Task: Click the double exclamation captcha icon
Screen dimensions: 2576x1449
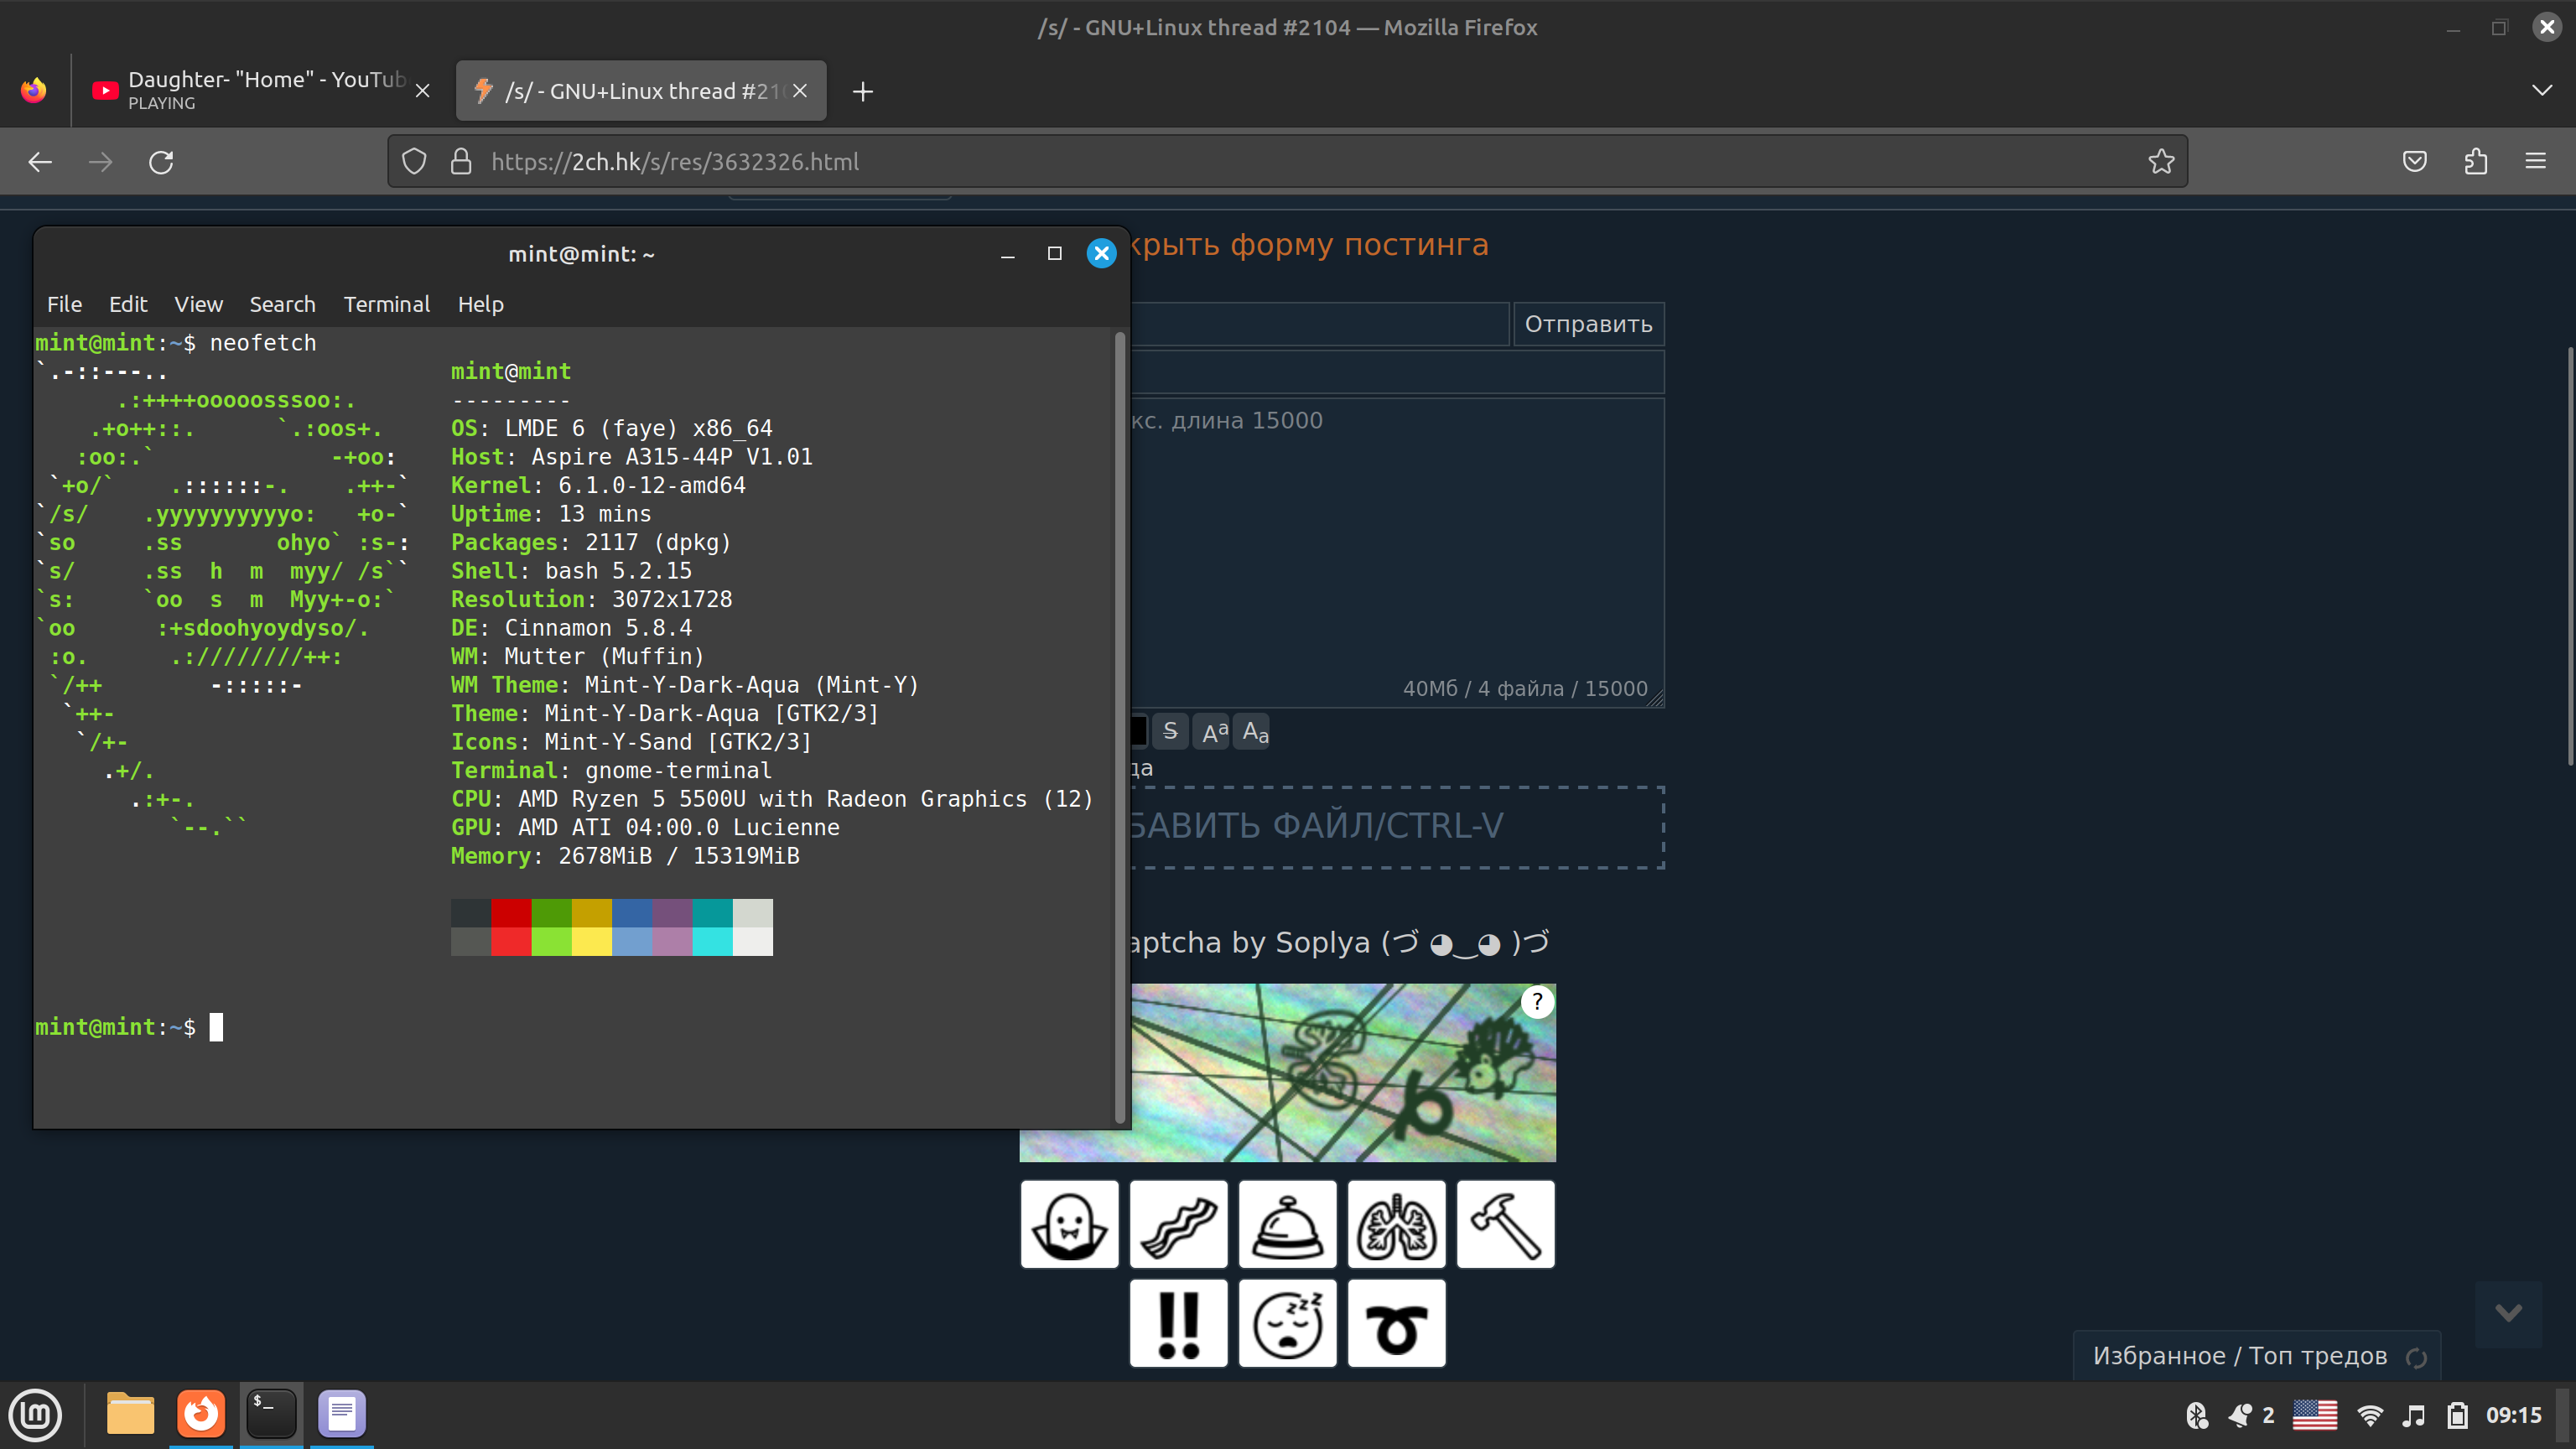Action: pos(1178,1323)
